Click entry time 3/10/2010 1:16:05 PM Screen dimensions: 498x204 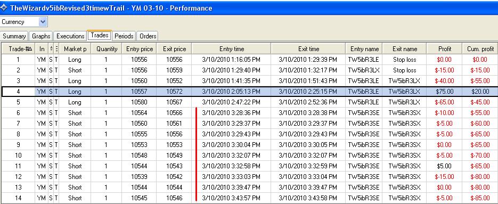[x=231, y=60]
